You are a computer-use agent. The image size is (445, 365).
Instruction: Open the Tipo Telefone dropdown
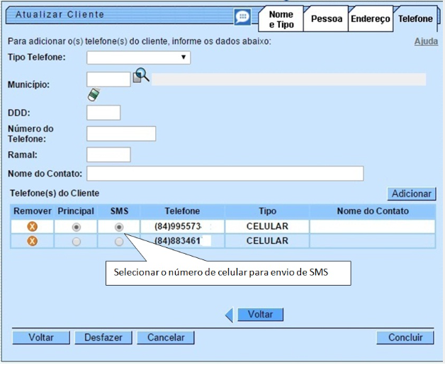click(138, 57)
